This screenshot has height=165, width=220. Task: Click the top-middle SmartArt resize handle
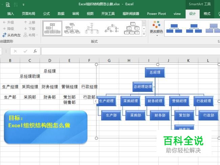[158, 64]
